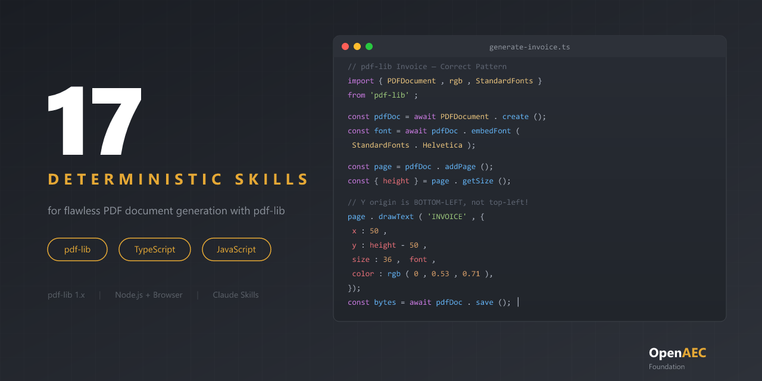Image resolution: width=762 pixels, height=381 pixels.
Task: Click the pdf-lib 1.x footer label
Action: (x=66, y=295)
